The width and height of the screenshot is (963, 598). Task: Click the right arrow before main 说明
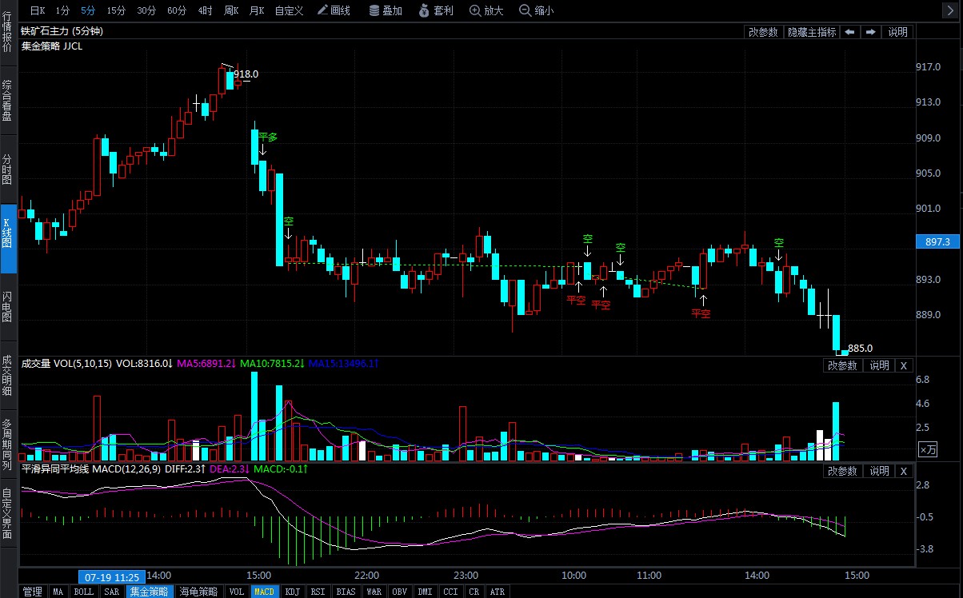point(869,32)
